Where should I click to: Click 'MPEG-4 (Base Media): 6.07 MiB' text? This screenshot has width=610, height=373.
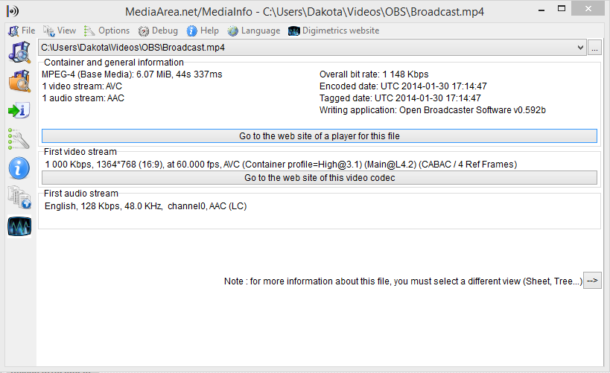[132, 74]
